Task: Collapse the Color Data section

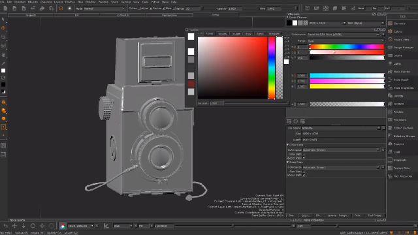Action: pos(287,145)
